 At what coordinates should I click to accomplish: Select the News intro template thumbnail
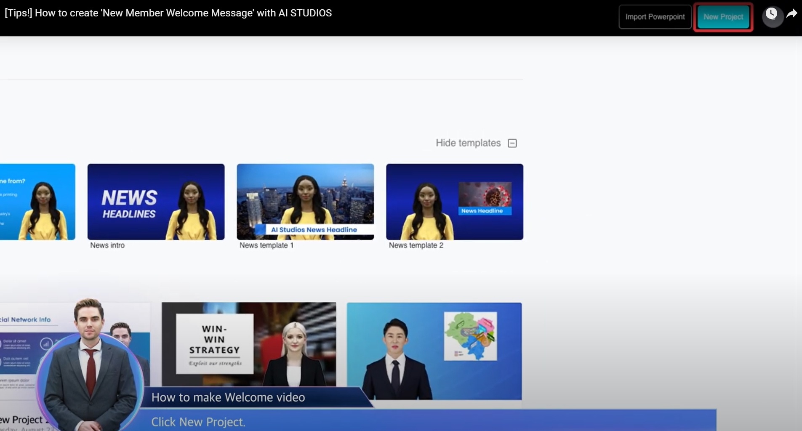coord(156,202)
